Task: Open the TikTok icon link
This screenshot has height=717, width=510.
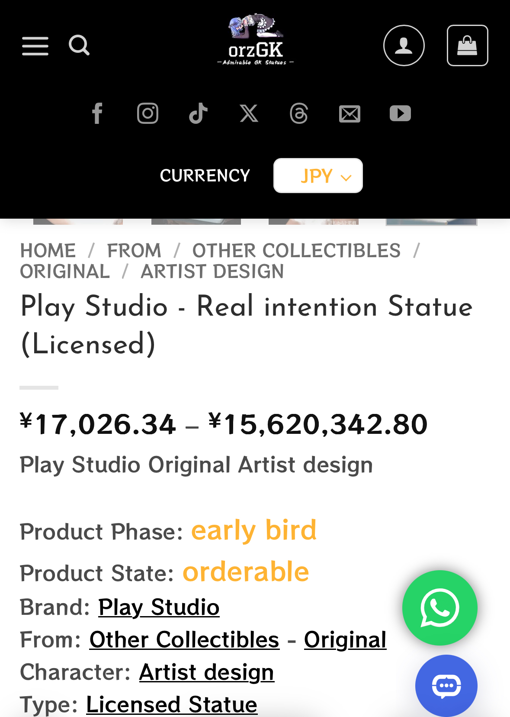Action: 198,113
